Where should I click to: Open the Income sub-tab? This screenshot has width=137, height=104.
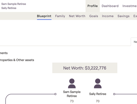click(x=108, y=16)
